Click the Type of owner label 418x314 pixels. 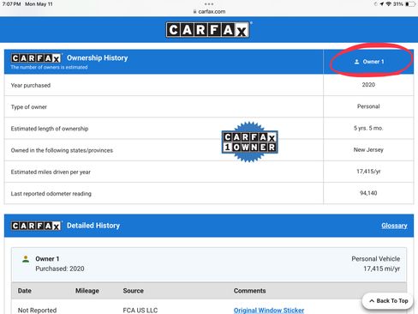pyautogui.click(x=29, y=107)
